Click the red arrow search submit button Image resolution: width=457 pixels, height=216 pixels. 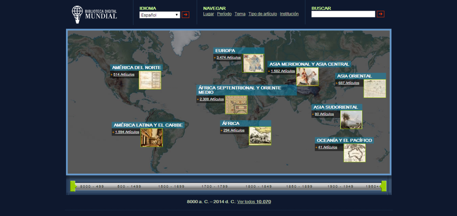point(381,14)
